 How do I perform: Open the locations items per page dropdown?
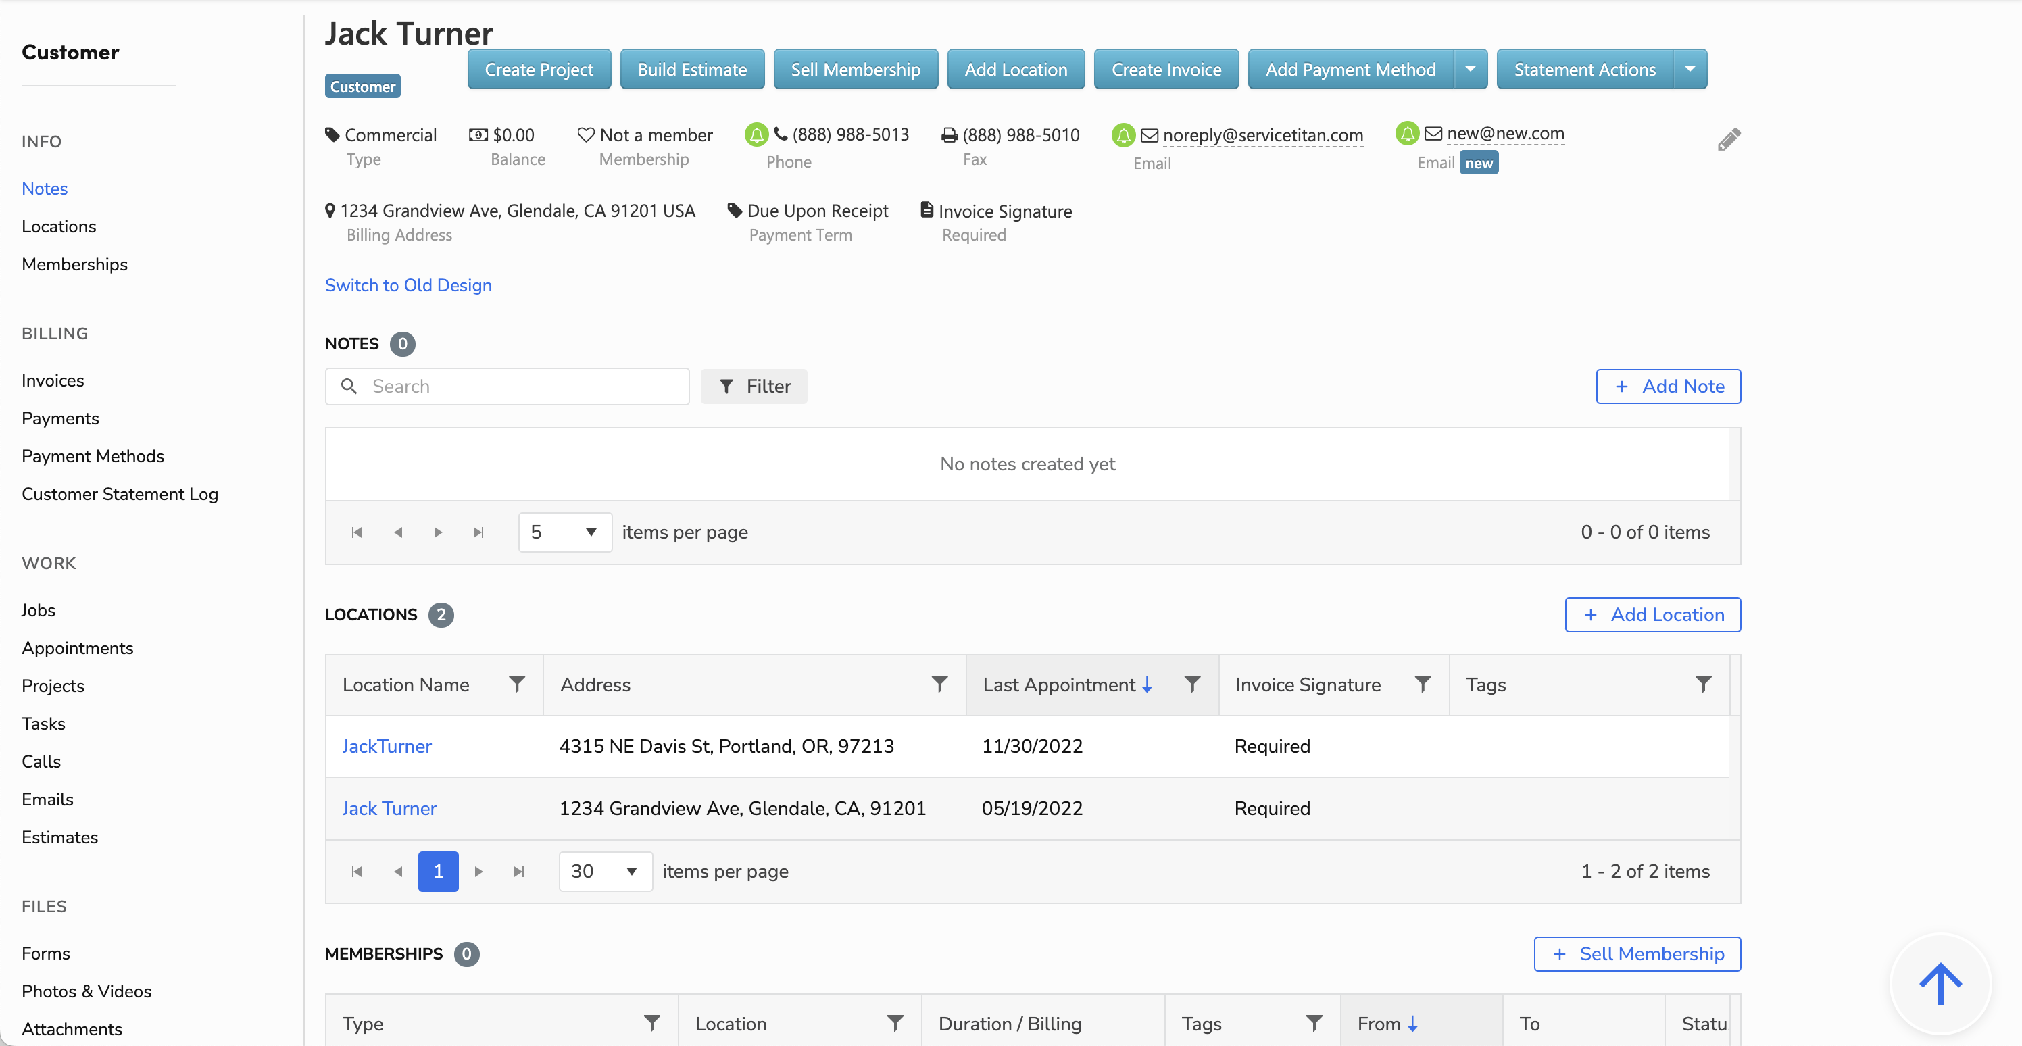pyautogui.click(x=604, y=872)
